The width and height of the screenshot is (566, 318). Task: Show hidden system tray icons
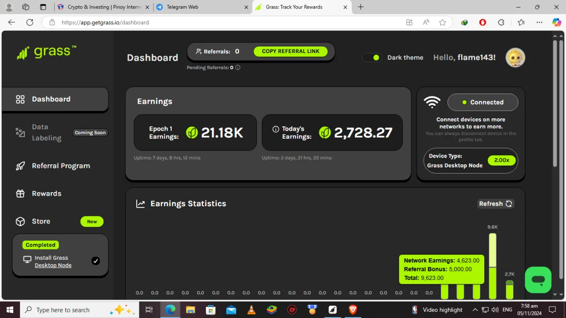tap(475, 310)
